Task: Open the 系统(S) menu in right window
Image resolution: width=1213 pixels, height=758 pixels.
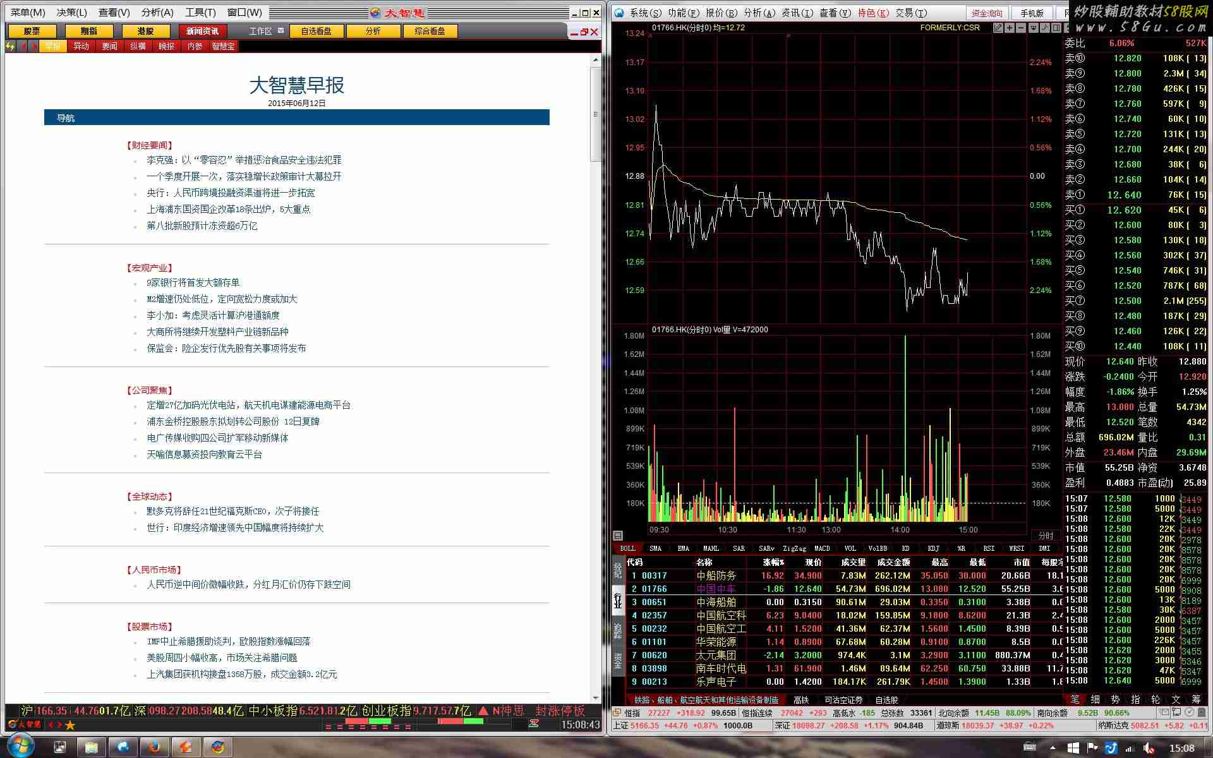Action: point(645,13)
